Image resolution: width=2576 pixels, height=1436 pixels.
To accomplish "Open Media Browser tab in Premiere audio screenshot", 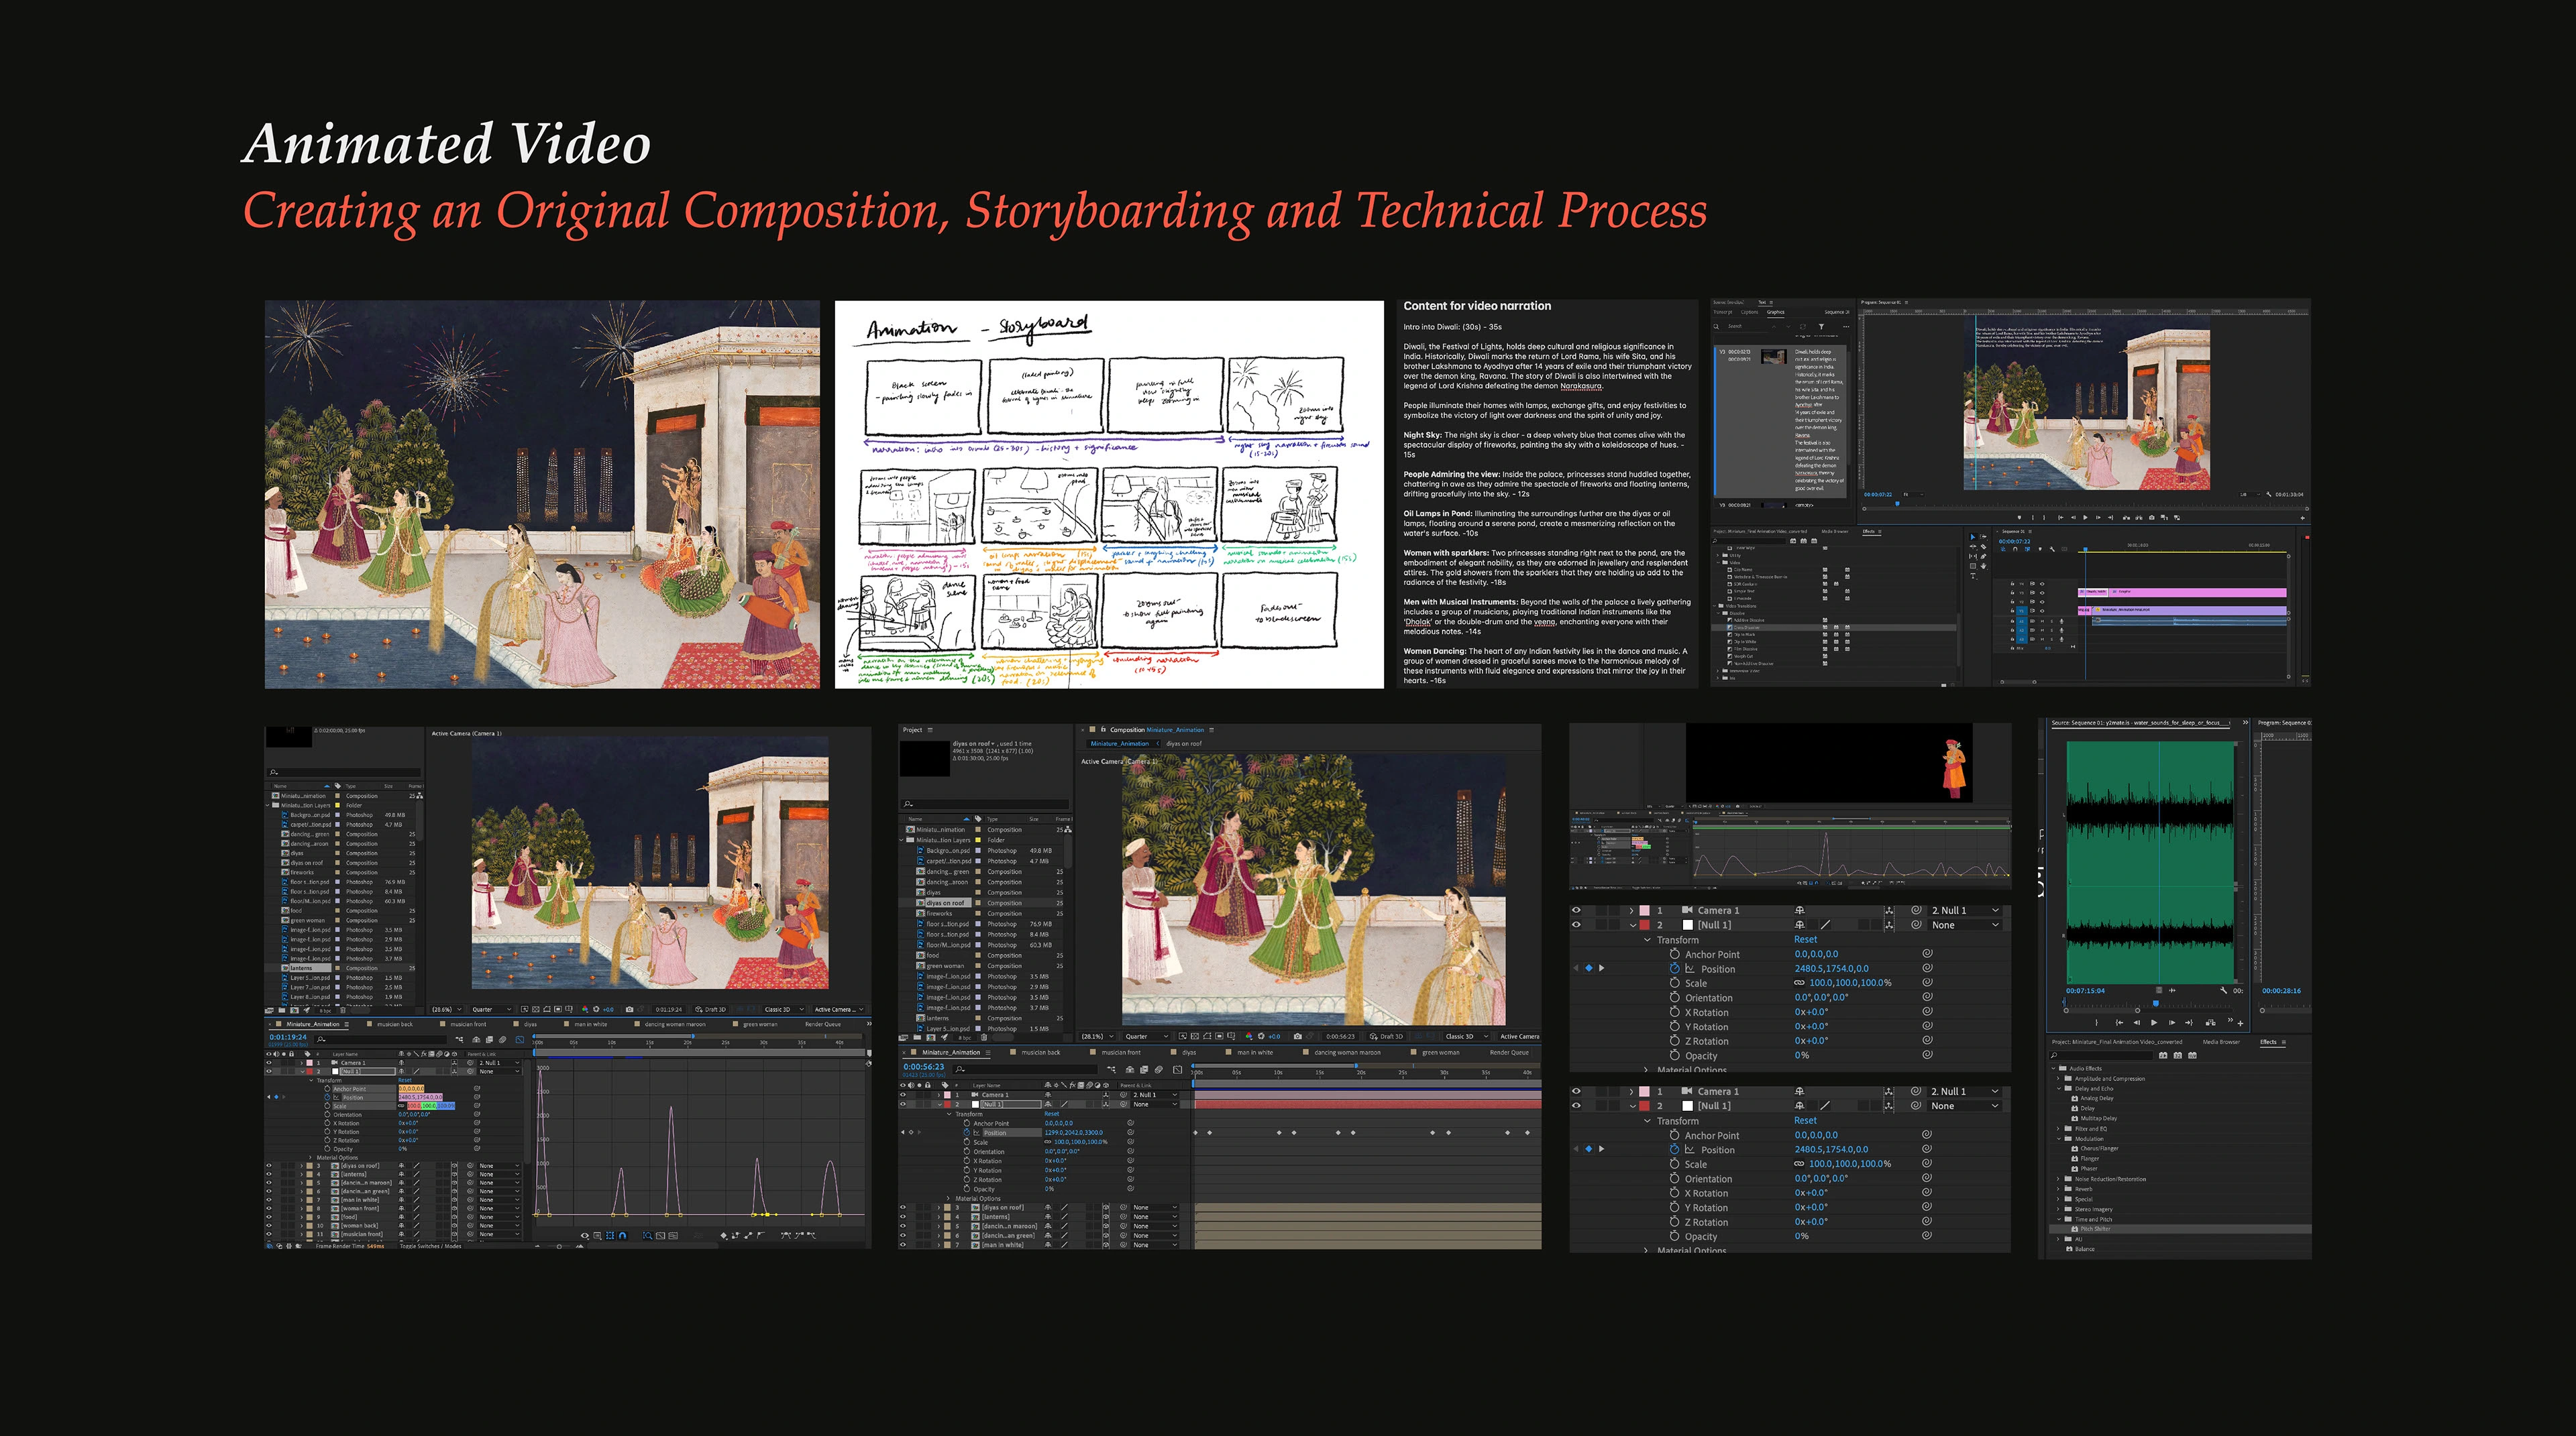I will point(2222,1042).
